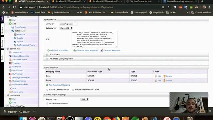213x120 pixels.
Task: Switch to the Main vertical tab
Action: pyautogui.click(x=2, y=18)
